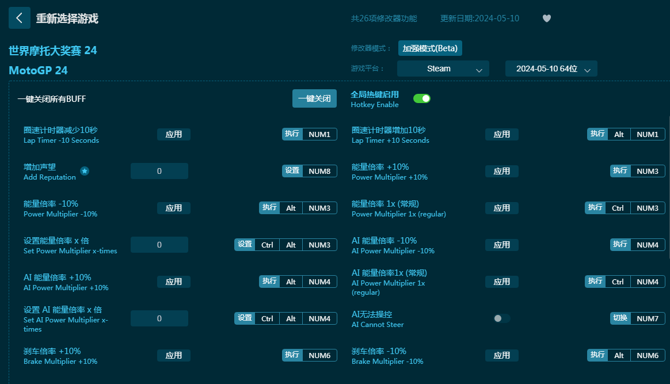Click the 共26项修改器功能 text
The width and height of the screenshot is (670, 384).
384,18
